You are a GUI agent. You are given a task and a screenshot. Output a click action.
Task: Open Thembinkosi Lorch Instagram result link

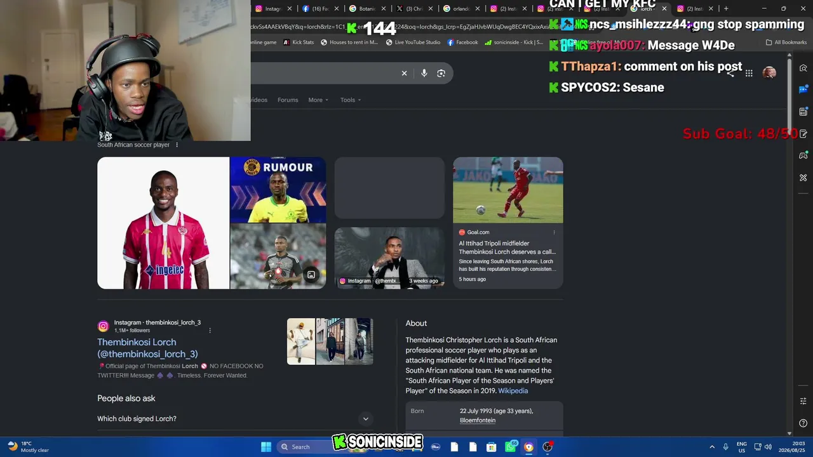(x=147, y=348)
